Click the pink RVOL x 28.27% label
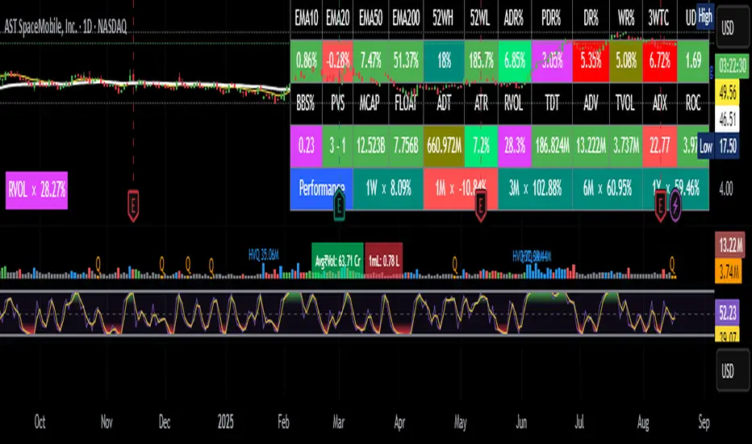 (36, 190)
